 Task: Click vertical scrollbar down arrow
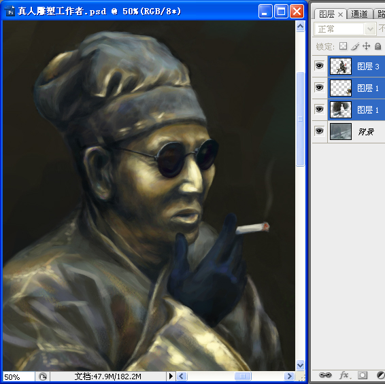coord(300,366)
